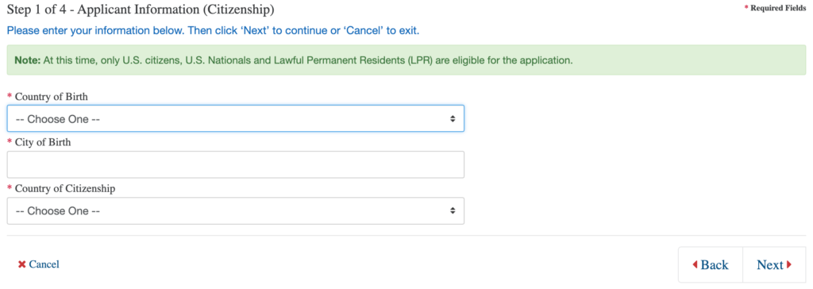Open the Country of Citizenship dropdown

[x=235, y=211]
